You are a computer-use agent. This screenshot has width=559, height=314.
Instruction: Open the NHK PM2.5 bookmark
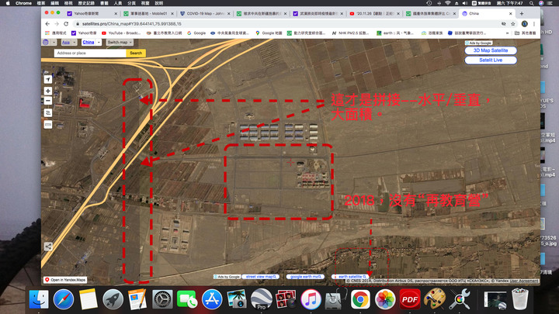click(350, 33)
